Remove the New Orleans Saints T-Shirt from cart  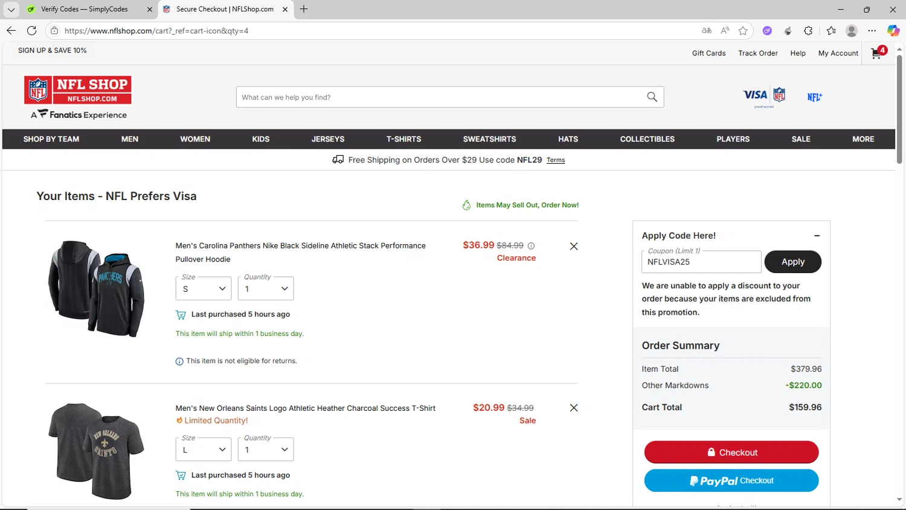tap(574, 408)
